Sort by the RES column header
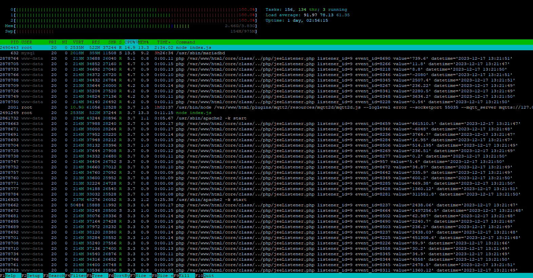This screenshot has width=533, height=278. 96,42
